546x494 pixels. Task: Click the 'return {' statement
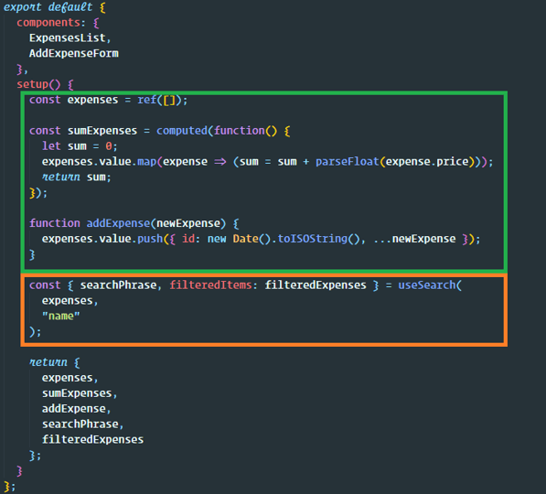[54, 362]
